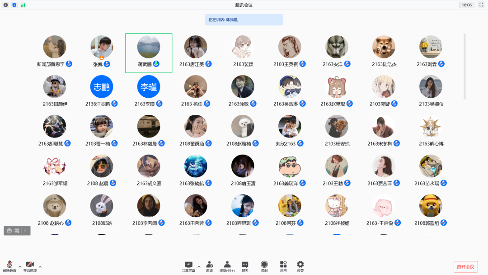Open the Chat (聊天) panel
This screenshot has width=488, height=275.
[x=245, y=266]
